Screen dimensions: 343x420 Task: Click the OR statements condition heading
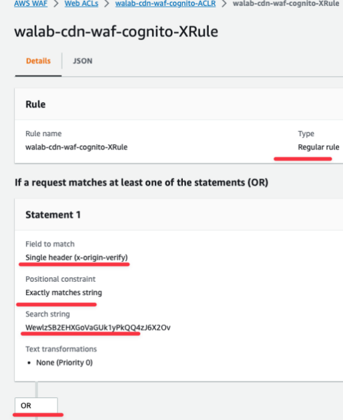pos(141,183)
